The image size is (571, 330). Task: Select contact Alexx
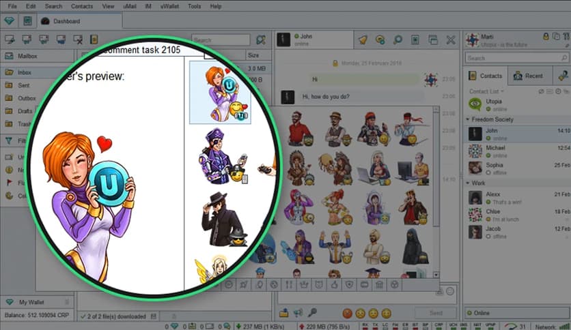point(517,198)
